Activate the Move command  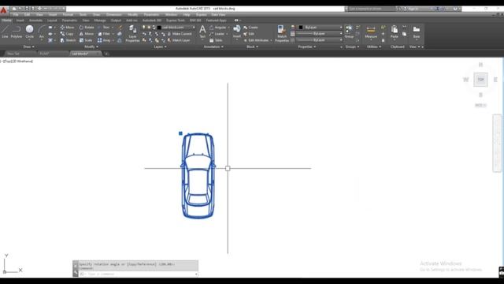coord(67,28)
